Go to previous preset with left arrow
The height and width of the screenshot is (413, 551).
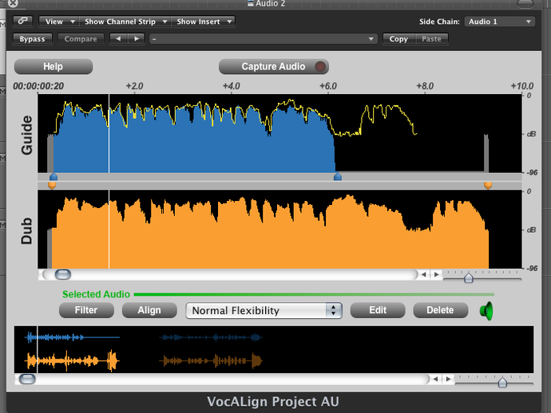[118, 38]
